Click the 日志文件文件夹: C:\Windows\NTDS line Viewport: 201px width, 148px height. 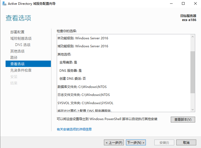coord(84,95)
